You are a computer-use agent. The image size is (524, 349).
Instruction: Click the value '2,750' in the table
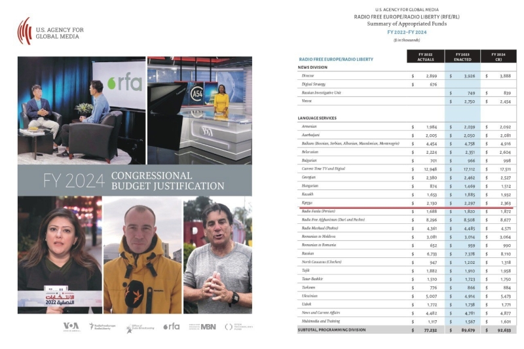point(469,101)
